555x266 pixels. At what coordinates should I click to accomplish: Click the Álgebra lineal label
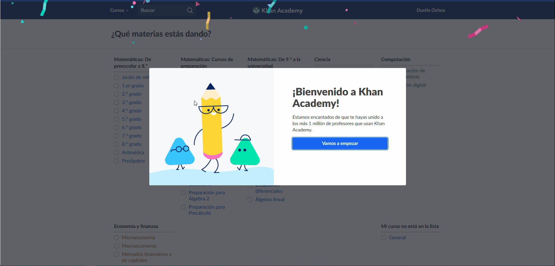coord(270,200)
